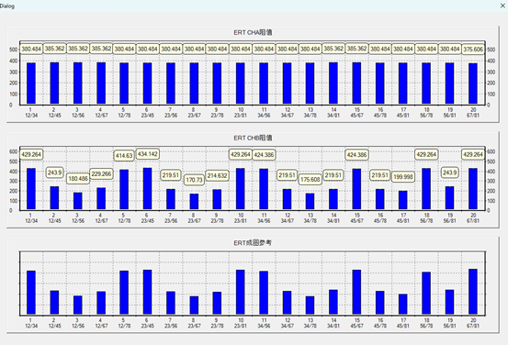The image size is (508, 345).
Task: Click the 380.484 label above CHA bar 1
Action: pyautogui.click(x=31, y=50)
